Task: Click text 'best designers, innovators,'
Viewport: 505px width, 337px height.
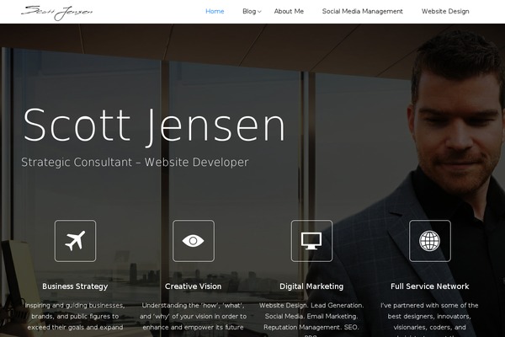Action: [x=429, y=317]
